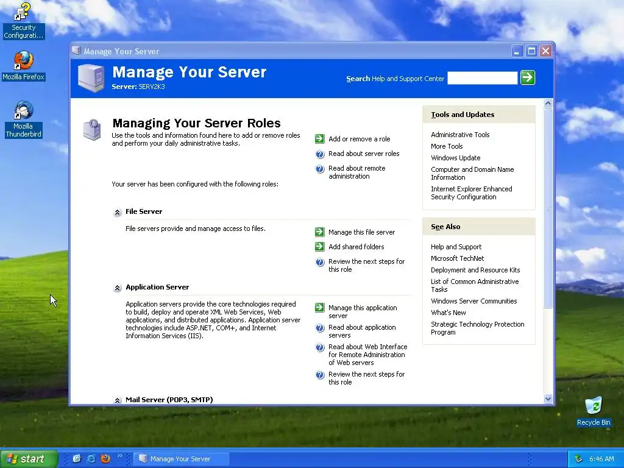Open Help and Support link
The height and width of the screenshot is (468, 624).
point(456,247)
